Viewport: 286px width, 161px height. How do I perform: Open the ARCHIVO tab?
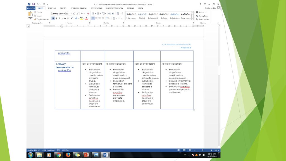[31, 8]
